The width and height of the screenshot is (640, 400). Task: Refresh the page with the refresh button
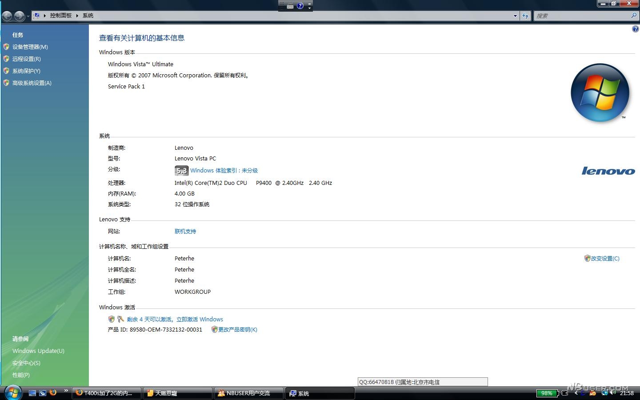[x=525, y=16]
